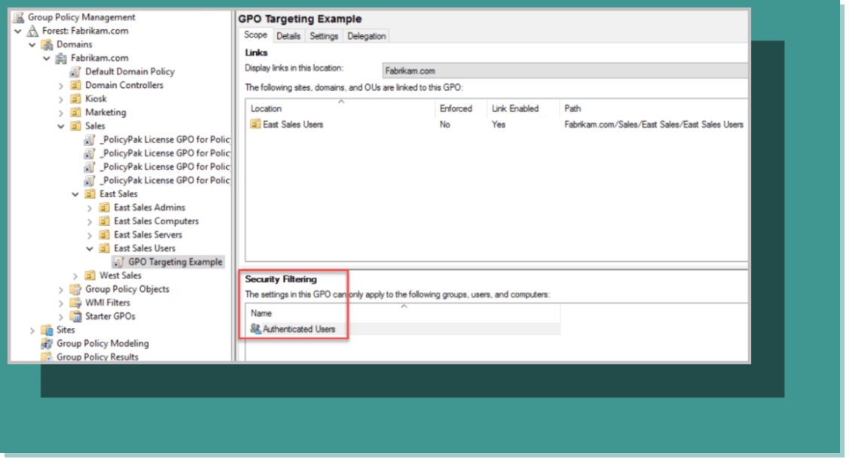Click the East Sales OU icon
Image resolution: width=849 pixels, height=462 pixels.
[90, 193]
